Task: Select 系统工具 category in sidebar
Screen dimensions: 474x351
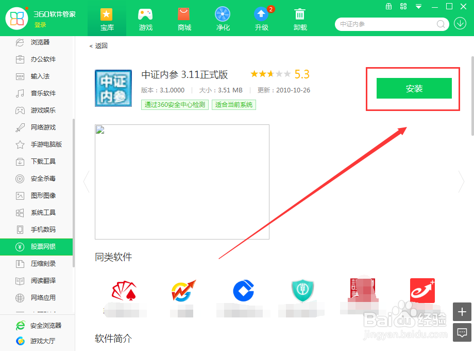Action: coord(36,213)
